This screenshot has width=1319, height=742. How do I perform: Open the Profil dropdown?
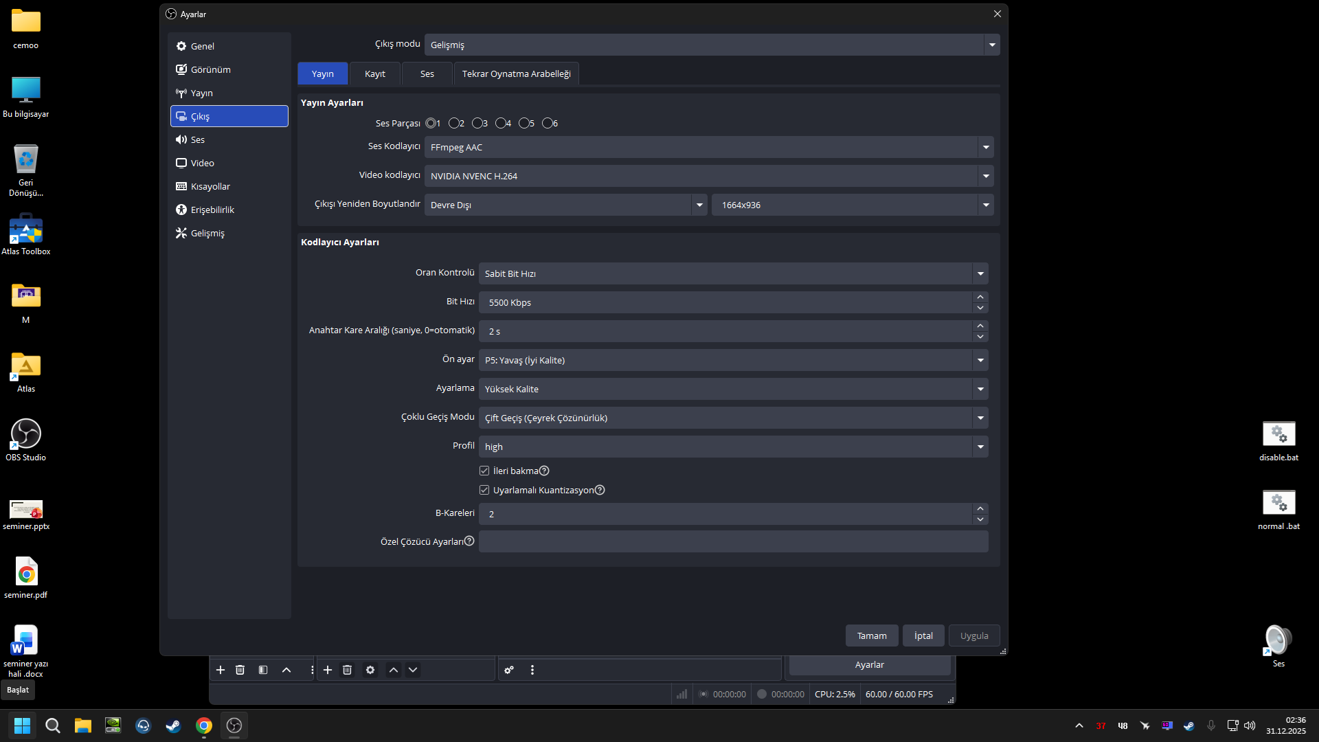733,447
